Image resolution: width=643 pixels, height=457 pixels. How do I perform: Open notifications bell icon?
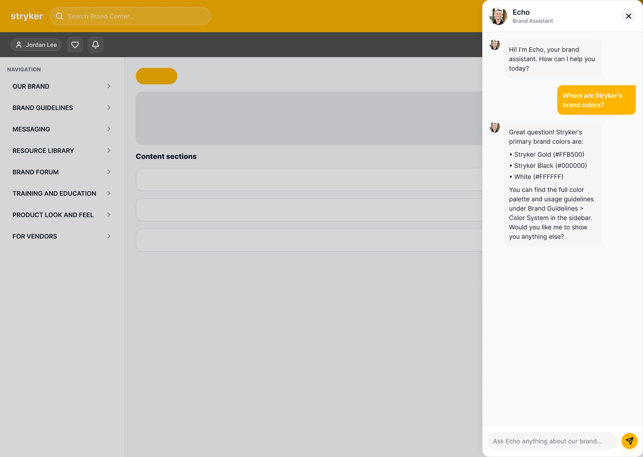pos(96,45)
